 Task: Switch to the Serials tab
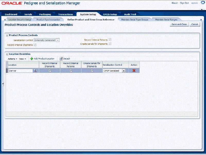pos(28,14)
